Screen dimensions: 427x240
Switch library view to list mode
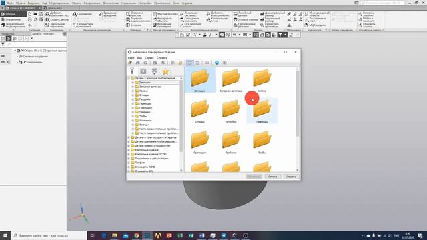[197, 63]
